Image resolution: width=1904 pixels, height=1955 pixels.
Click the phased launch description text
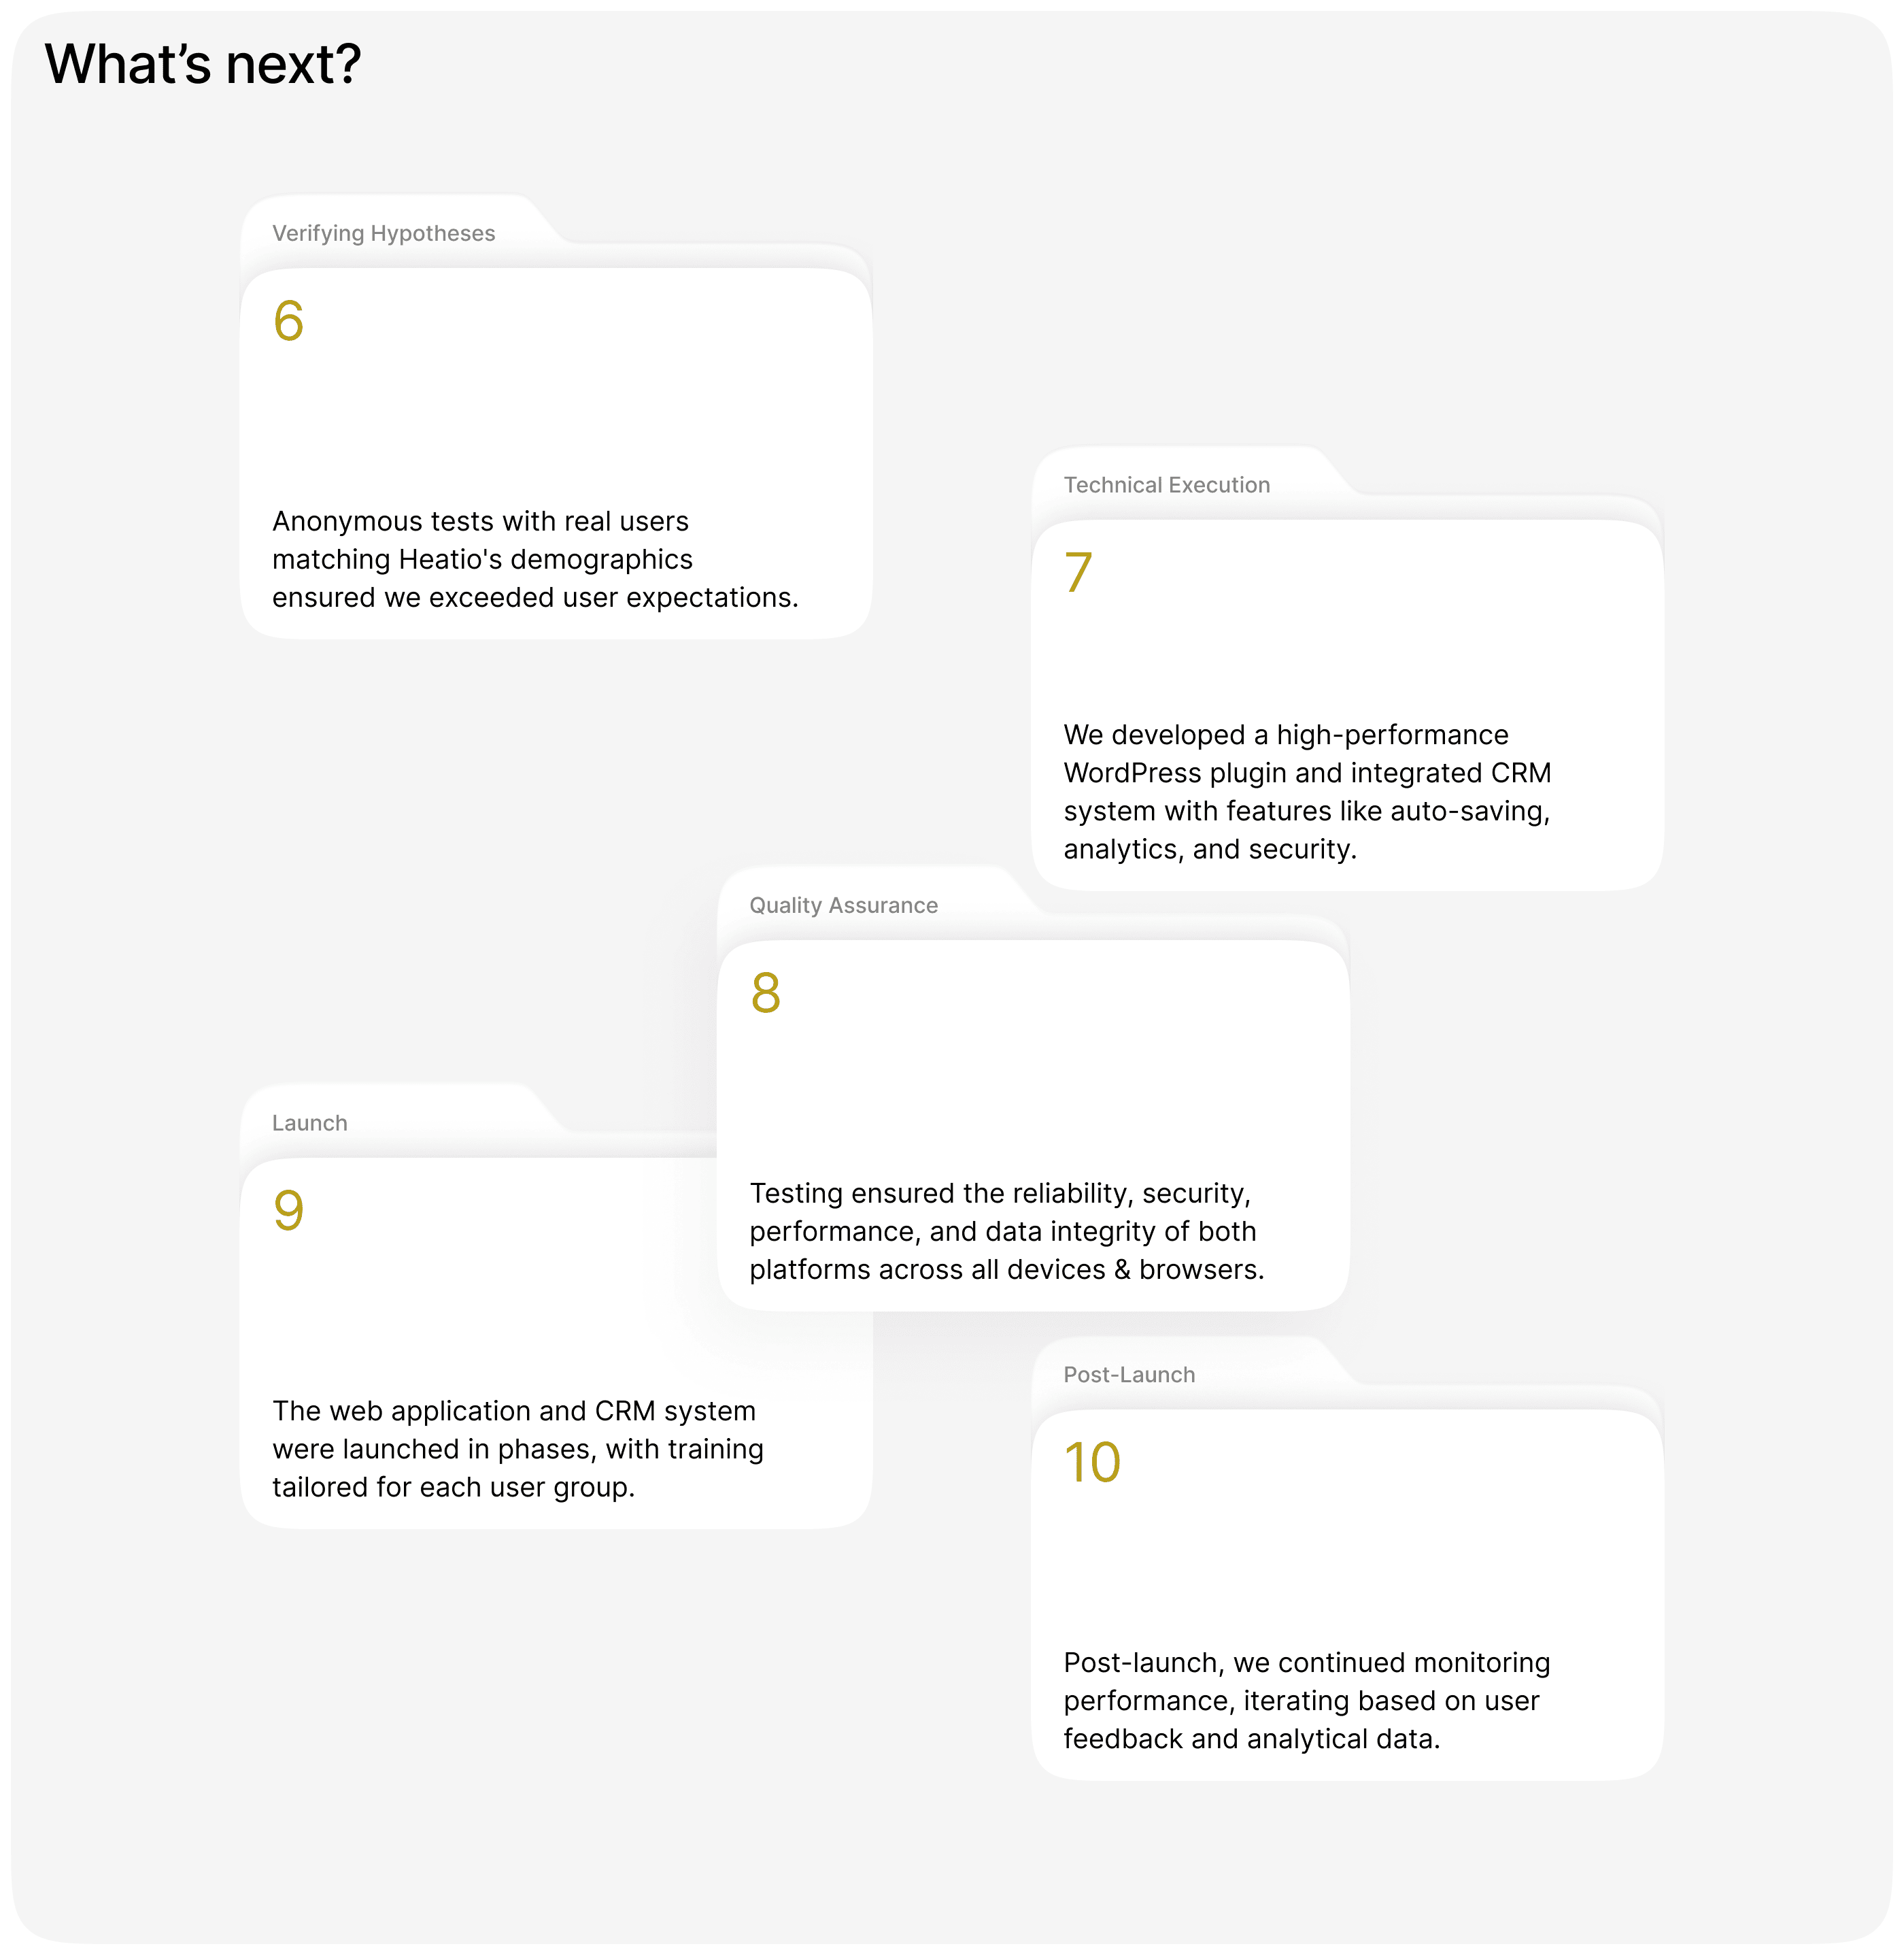click(517, 1449)
